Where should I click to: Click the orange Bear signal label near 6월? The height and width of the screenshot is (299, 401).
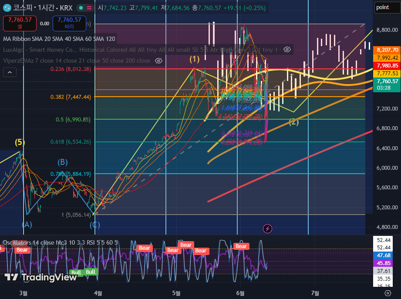(x=241, y=246)
